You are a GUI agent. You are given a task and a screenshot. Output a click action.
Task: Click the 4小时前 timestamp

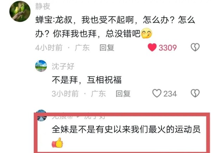pos(49,48)
